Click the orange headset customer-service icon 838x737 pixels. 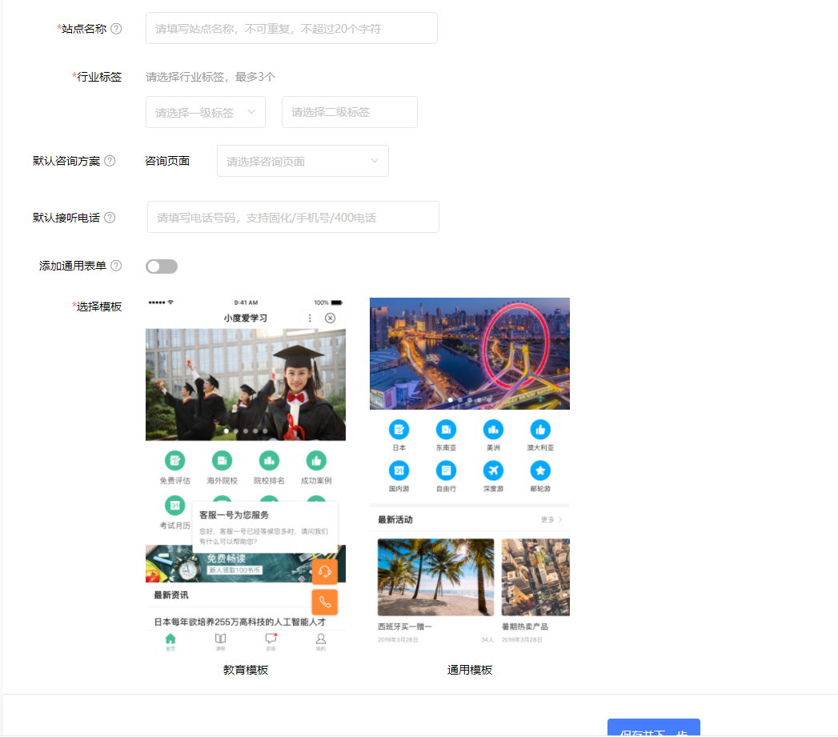point(325,571)
